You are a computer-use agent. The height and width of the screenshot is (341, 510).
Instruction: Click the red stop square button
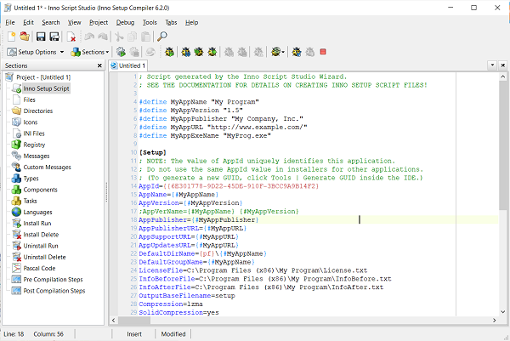[x=323, y=52]
